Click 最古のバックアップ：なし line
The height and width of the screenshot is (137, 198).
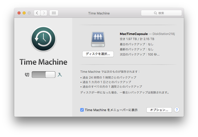pos(137,44)
